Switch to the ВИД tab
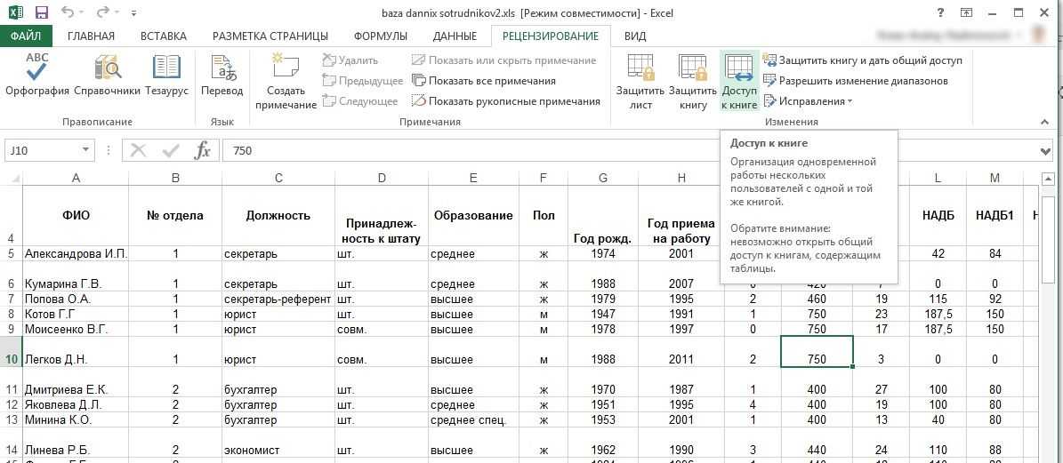1063x463 pixels. pyautogui.click(x=634, y=36)
